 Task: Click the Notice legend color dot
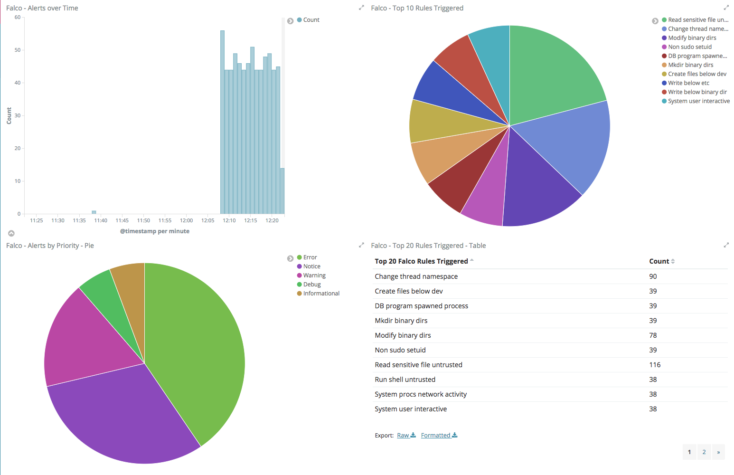click(300, 266)
